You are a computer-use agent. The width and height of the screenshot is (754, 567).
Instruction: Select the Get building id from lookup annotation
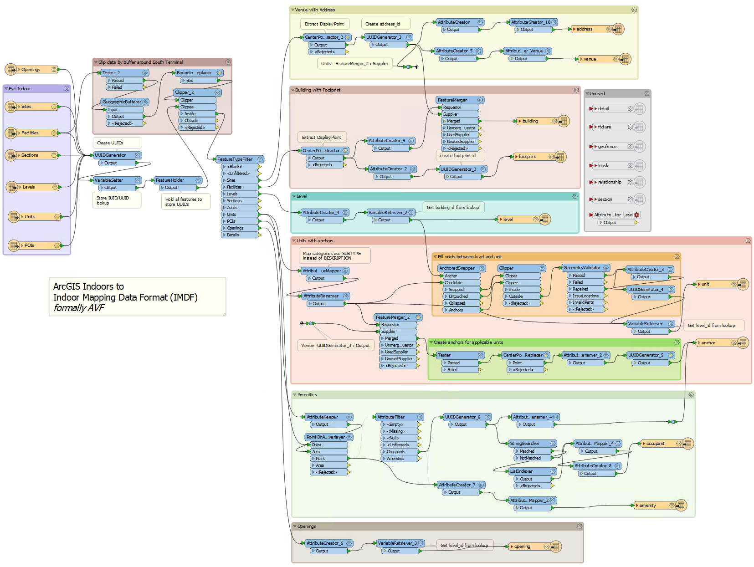(453, 208)
